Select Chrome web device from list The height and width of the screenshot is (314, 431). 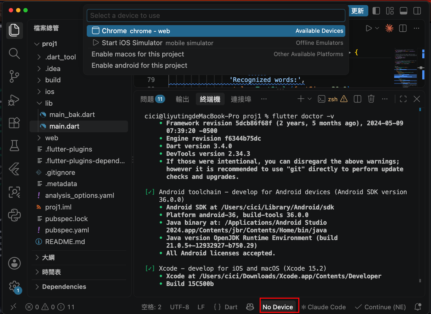(x=216, y=31)
